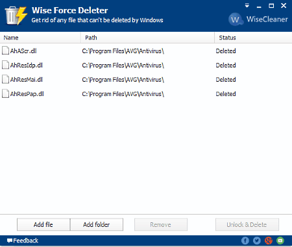This screenshot has height=247, width=292.
Task: Click the green email icon
Action: click(280, 241)
